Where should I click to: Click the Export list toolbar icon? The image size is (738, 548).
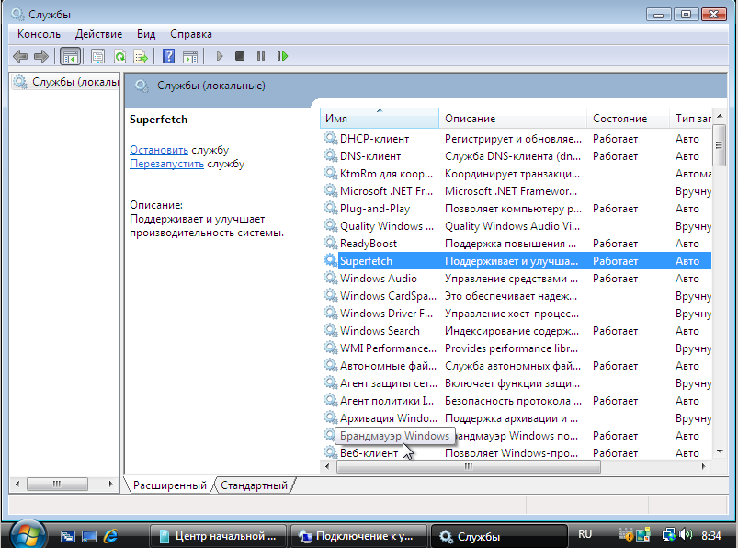(x=141, y=56)
